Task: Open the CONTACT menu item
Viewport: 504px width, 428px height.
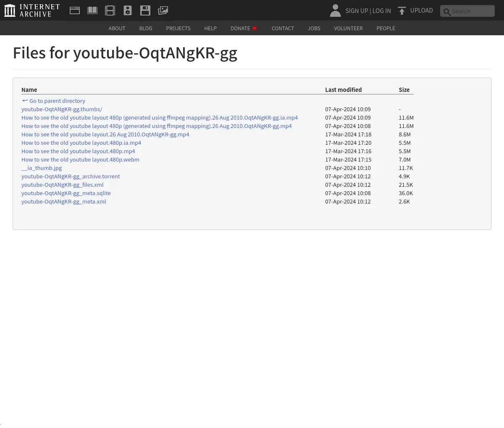Action: click(283, 29)
